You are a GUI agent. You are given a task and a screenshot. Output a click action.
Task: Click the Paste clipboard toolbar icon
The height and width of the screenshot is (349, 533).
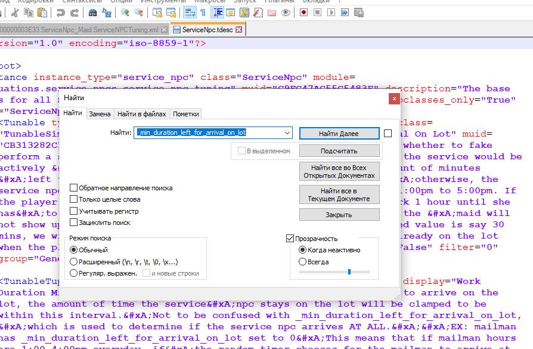pyautogui.click(x=44, y=12)
